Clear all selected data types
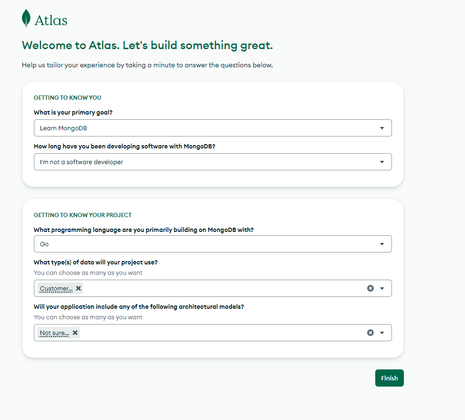465x420 pixels. pyautogui.click(x=370, y=288)
